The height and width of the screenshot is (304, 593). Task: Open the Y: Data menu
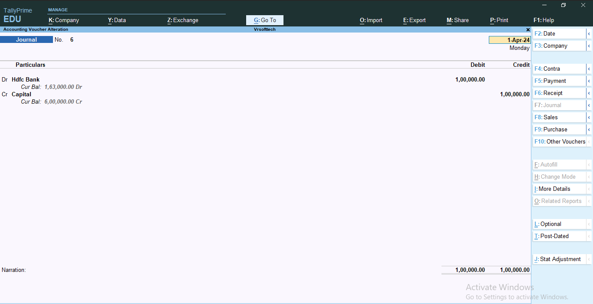(117, 20)
